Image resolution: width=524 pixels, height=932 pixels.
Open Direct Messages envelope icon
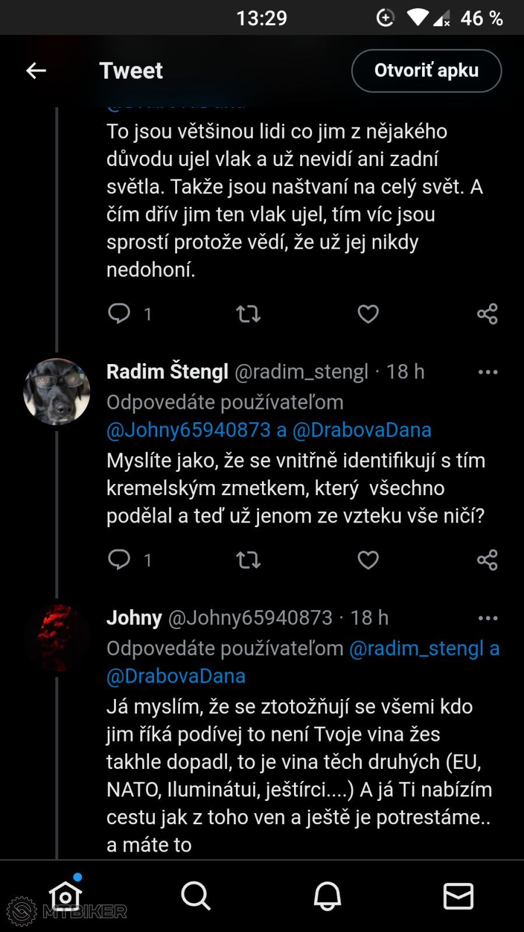(458, 896)
